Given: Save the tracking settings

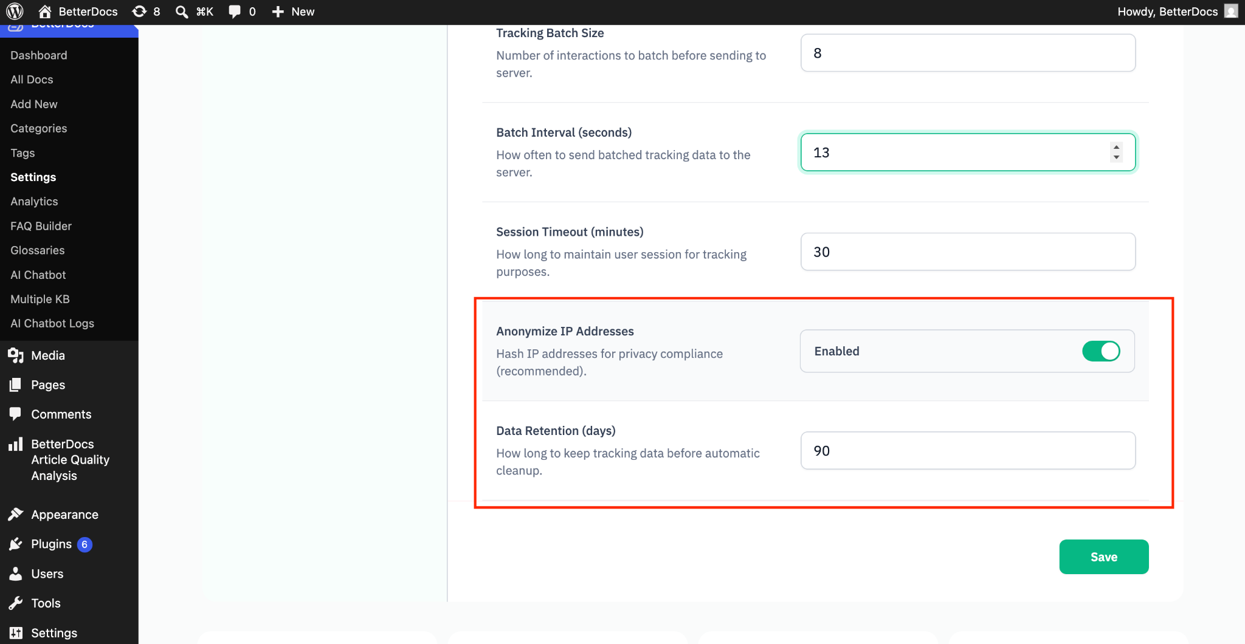Looking at the screenshot, I should 1104,557.
